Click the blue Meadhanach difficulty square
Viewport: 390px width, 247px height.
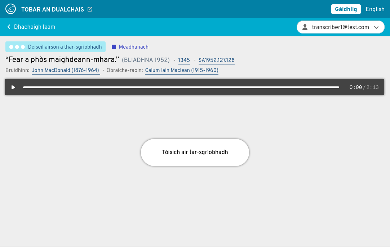pos(114,47)
